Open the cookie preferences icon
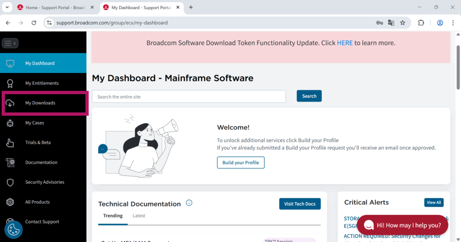461x242 pixels. [x=14, y=229]
